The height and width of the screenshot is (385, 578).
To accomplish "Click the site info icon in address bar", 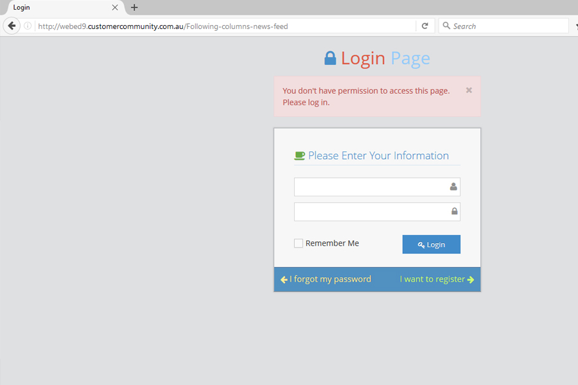I will pyautogui.click(x=28, y=26).
